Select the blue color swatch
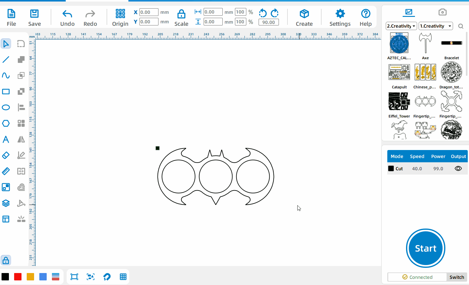469x285 pixels. pos(43,277)
